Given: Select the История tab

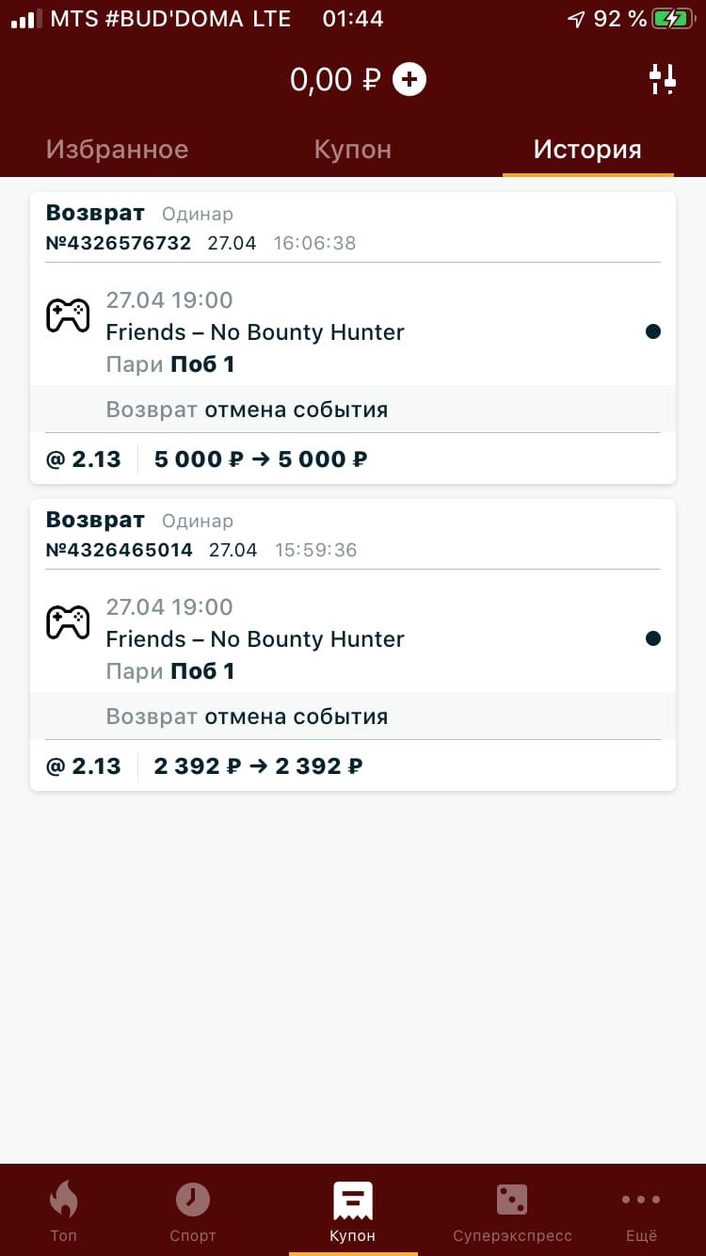Looking at the screenshot, I should tap(587, 149).
